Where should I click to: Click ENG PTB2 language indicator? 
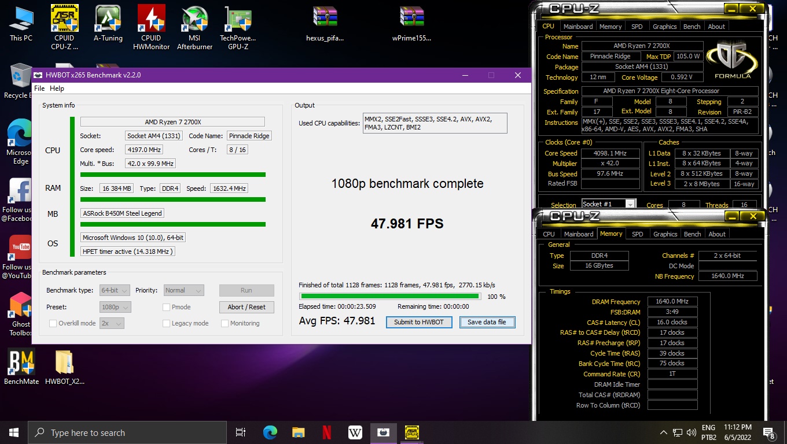(x=709, y=432)
